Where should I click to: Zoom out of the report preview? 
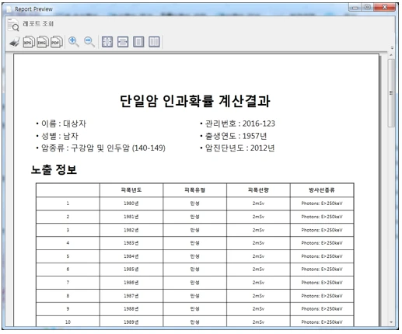pos(89,42)
